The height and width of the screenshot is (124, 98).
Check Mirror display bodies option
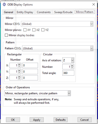coord(6,35)
